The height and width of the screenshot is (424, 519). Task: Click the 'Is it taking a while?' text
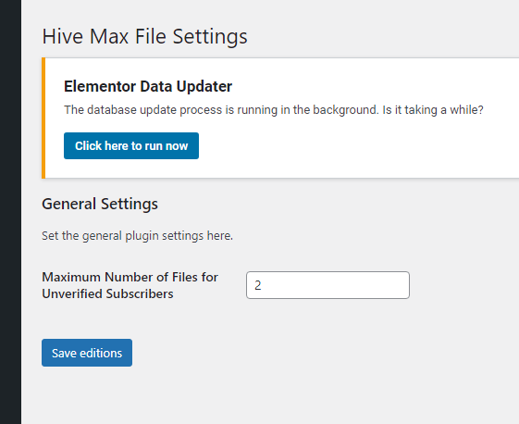(433, 110)
